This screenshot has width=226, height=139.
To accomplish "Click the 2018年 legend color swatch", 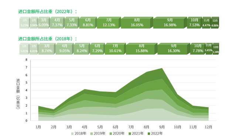I will pyautogui.click(x=72, y=134).
